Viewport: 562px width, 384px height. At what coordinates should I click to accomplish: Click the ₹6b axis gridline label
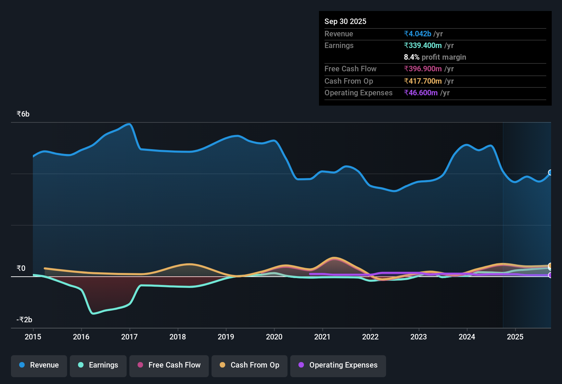22,113
